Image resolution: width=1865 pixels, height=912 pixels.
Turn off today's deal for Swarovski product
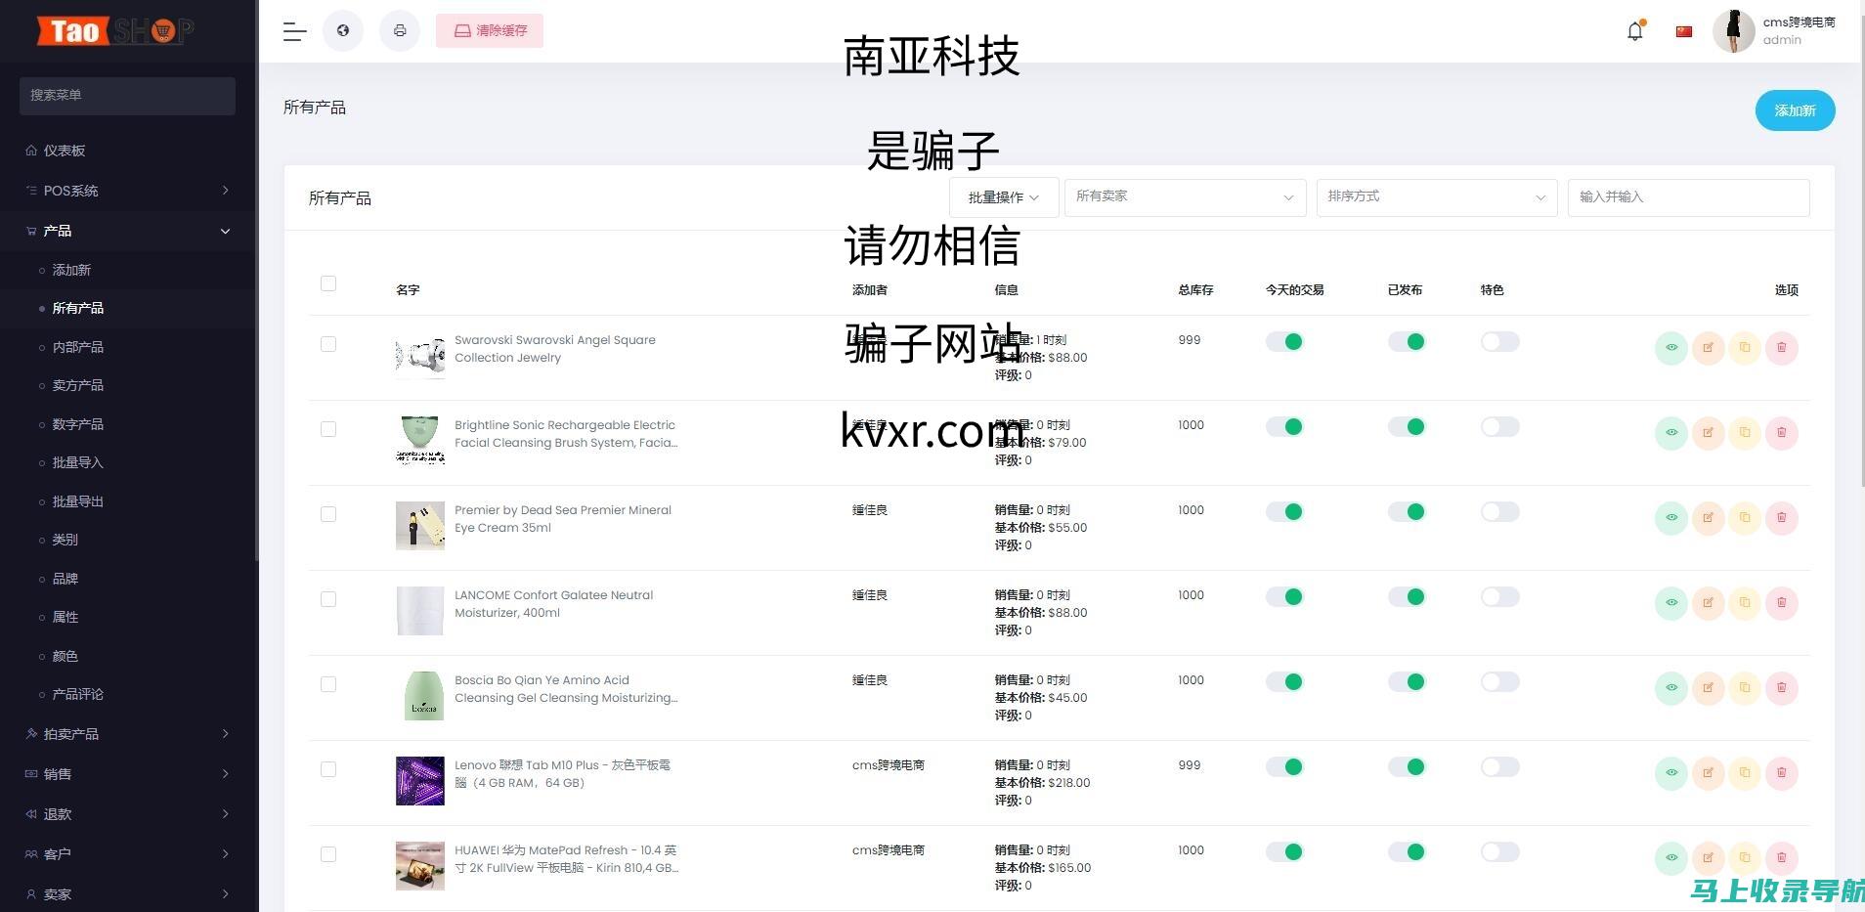coord(1284,341)
